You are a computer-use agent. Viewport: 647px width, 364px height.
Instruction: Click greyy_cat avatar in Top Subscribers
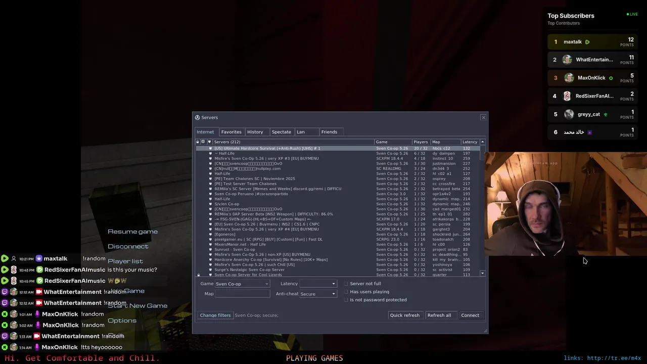(x=569, y=114)
